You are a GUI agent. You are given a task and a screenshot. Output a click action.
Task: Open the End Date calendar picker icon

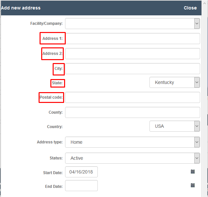(193, 185)
